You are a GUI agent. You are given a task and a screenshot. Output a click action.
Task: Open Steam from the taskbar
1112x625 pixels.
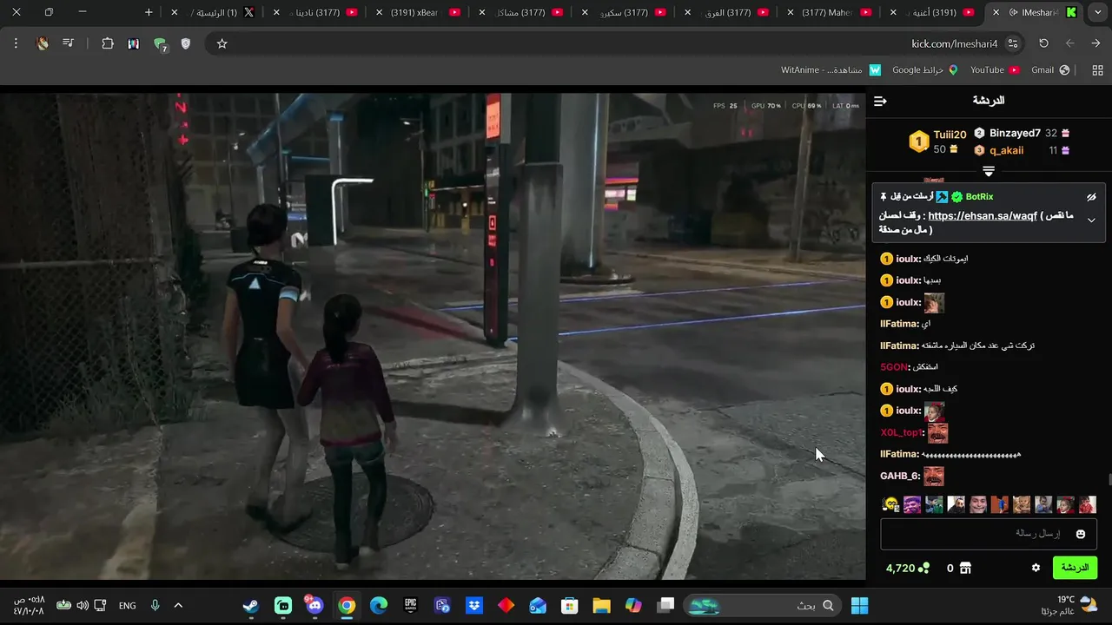point(250,605)
